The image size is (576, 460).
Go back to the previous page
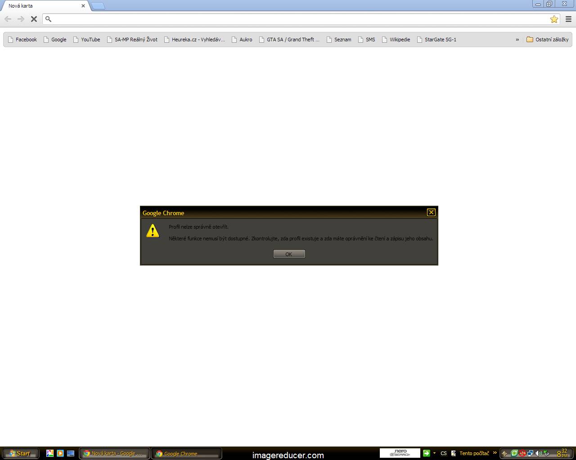pos(8,19)
